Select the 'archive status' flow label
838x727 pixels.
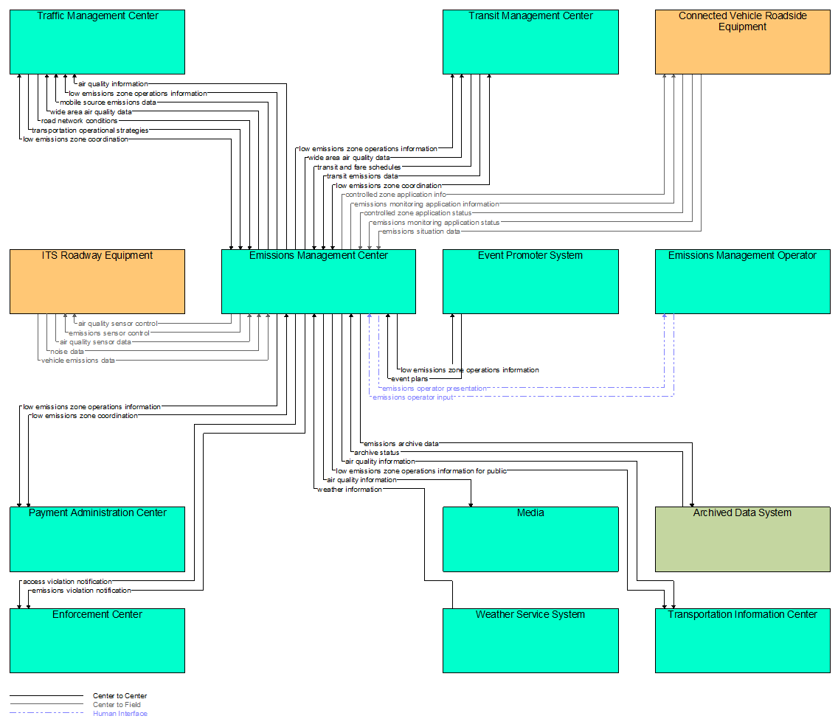[x=376, y=453]
